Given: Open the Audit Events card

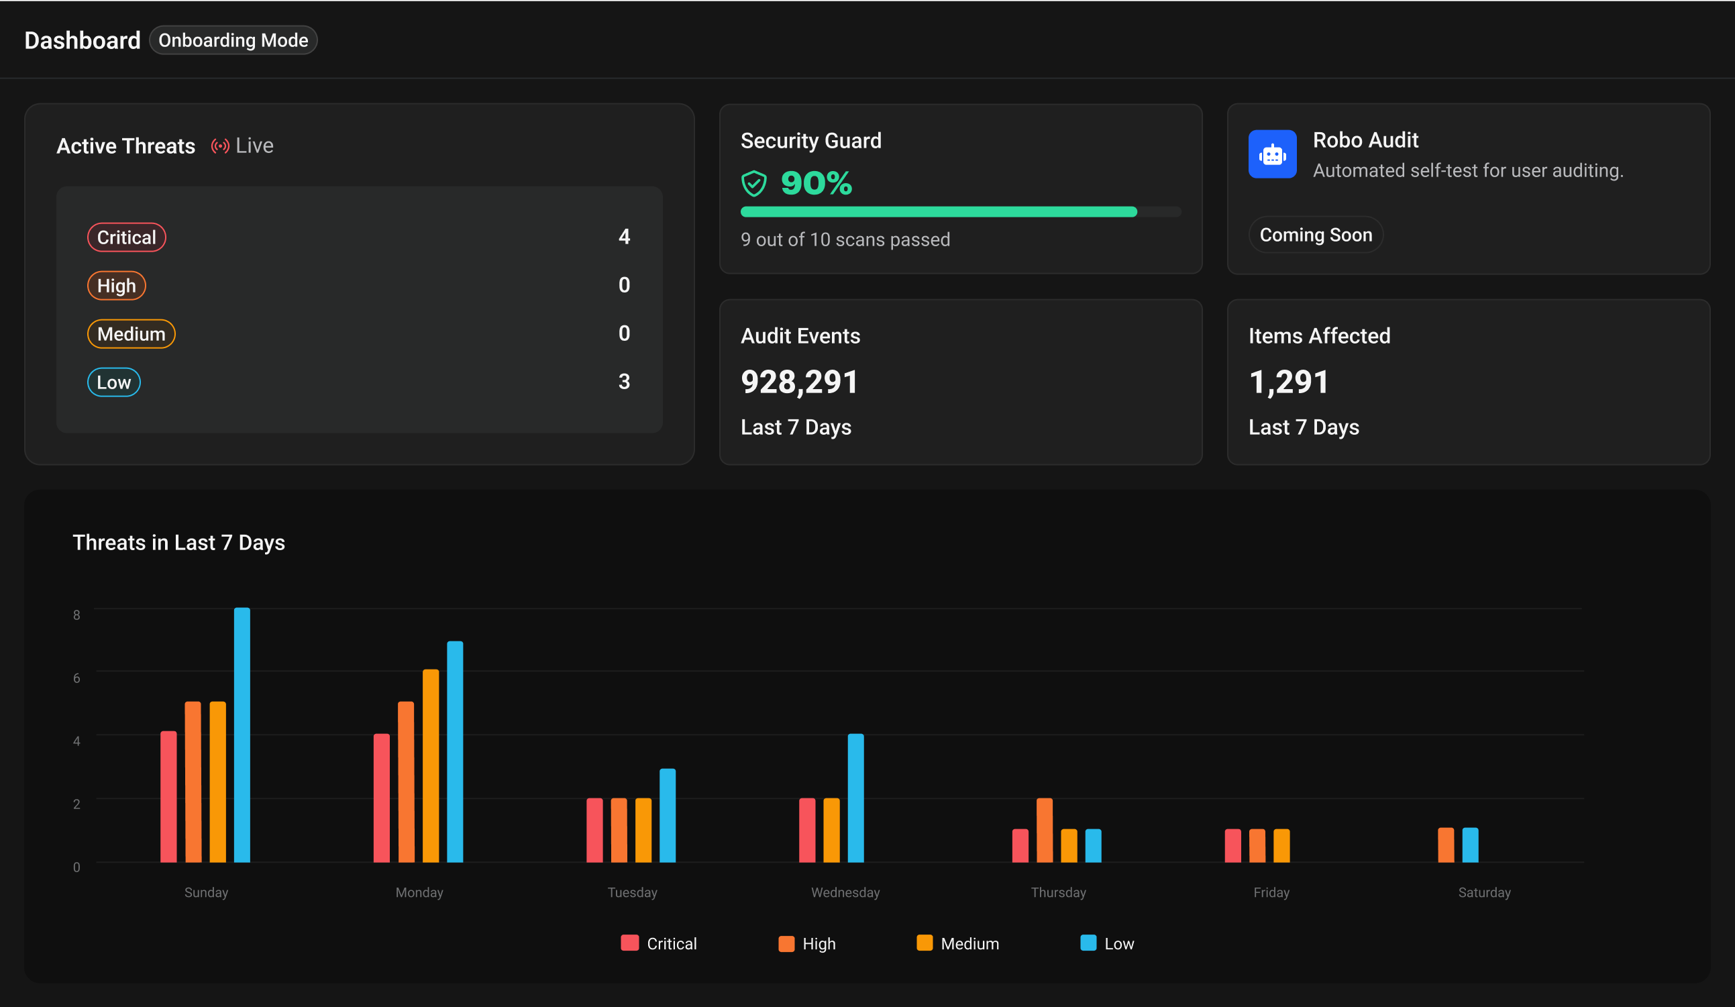Looking at the screenshot, I should point(960,381).
